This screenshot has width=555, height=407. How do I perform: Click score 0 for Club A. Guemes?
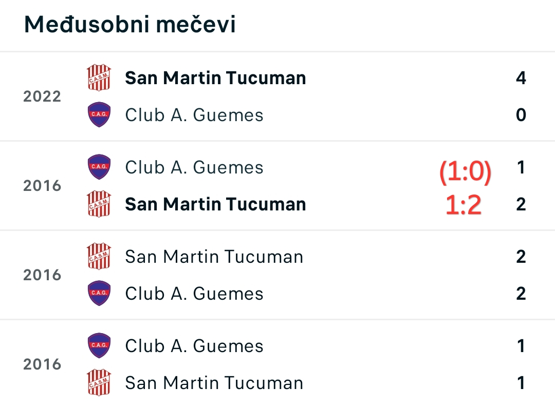coord(521,115)
